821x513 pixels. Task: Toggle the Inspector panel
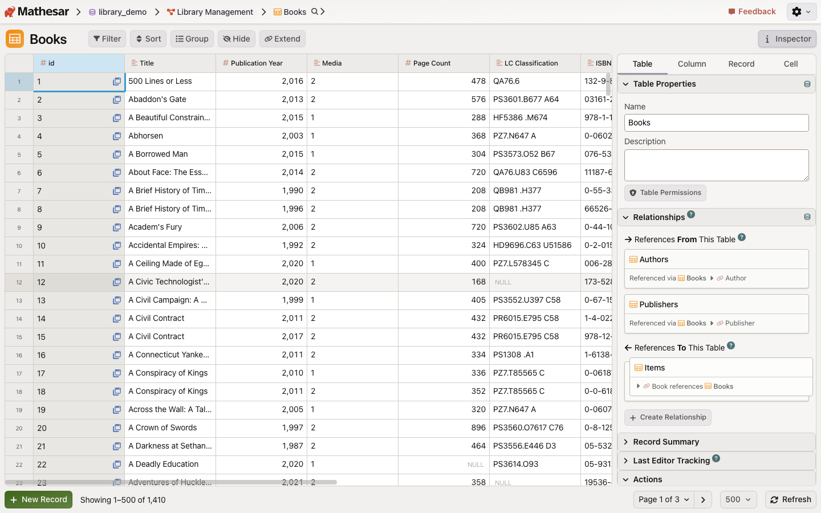(x=787, y=39)
